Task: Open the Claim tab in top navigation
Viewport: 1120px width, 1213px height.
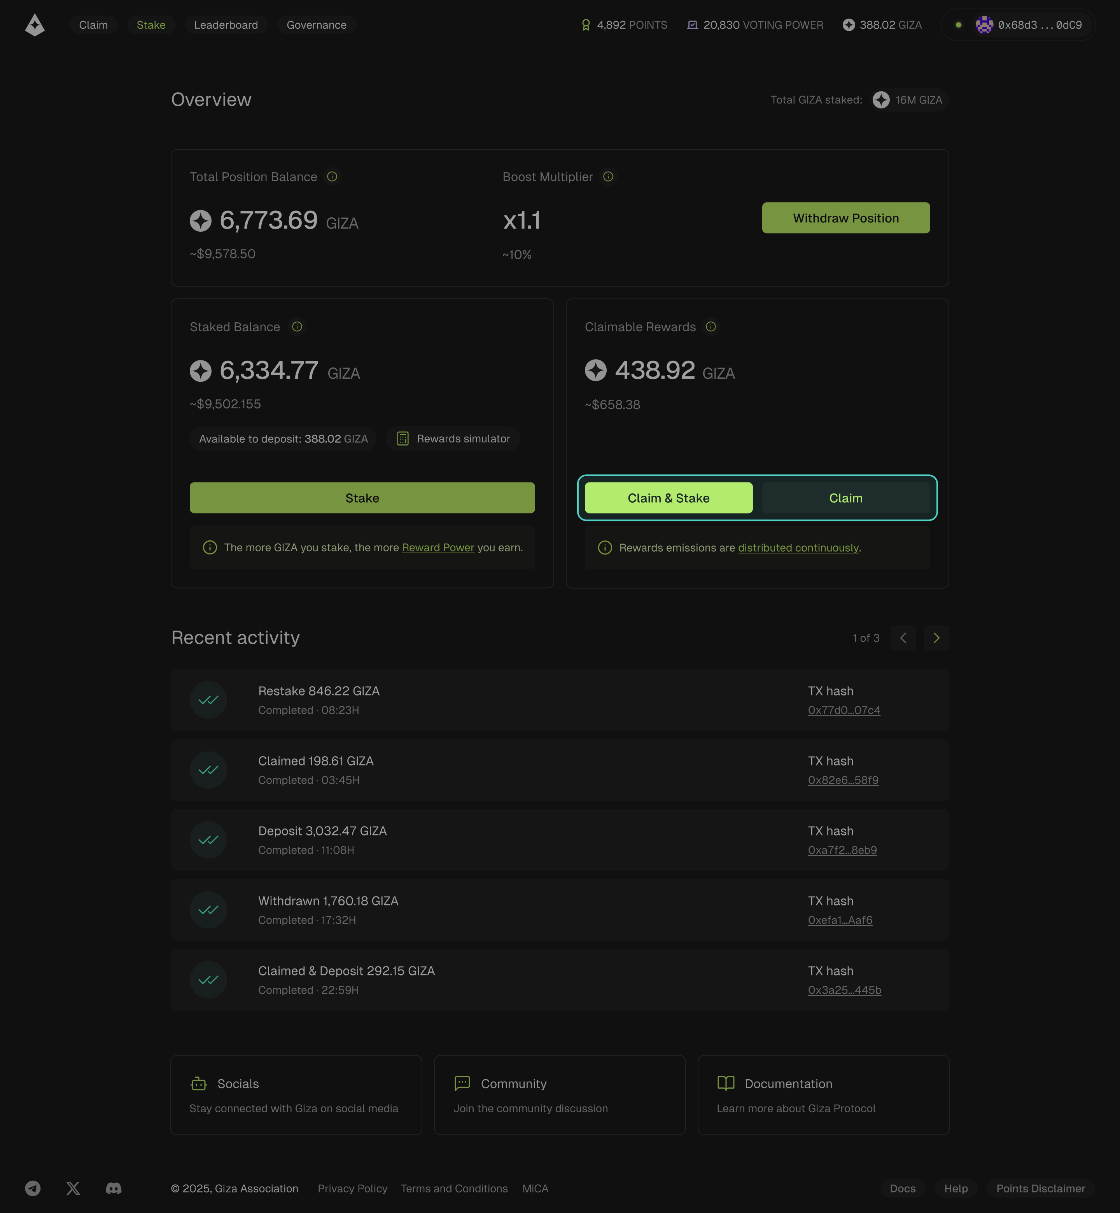Action: 93,25
